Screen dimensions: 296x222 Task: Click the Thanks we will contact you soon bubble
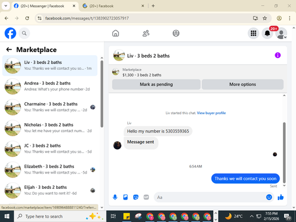coord(246,179)
